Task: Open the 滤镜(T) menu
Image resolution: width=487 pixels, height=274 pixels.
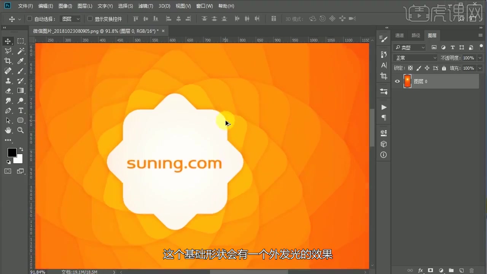Action: (x=145, y=6)
